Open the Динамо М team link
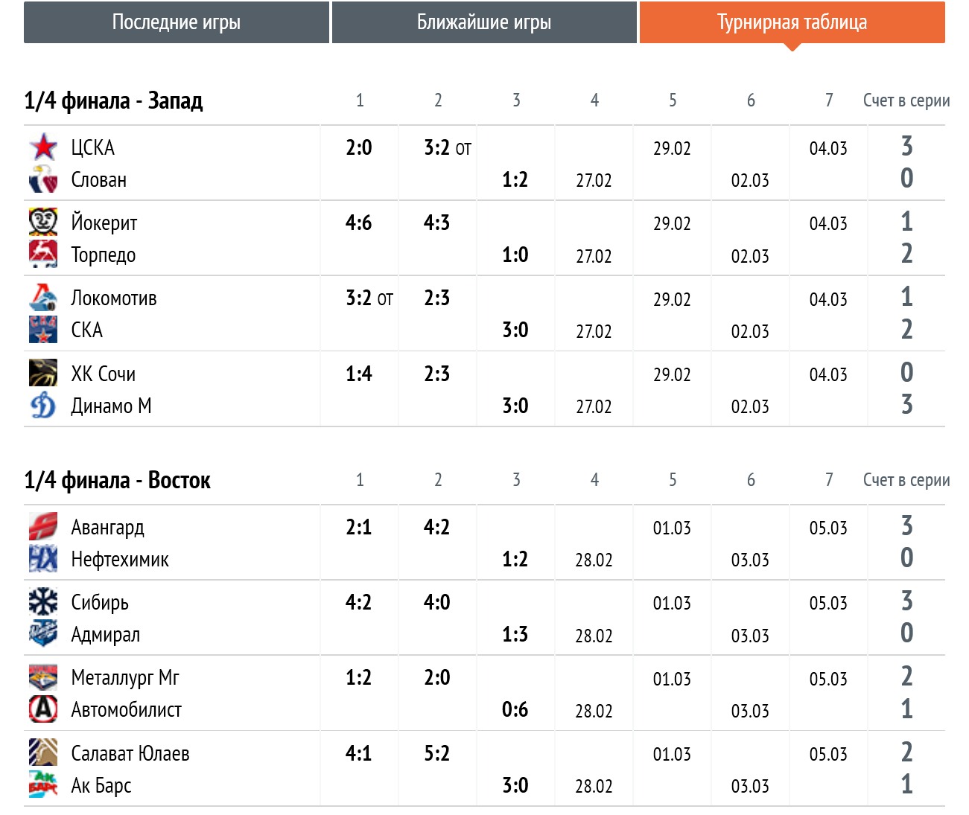Screen dimensions: 969x815 [111, 406]
